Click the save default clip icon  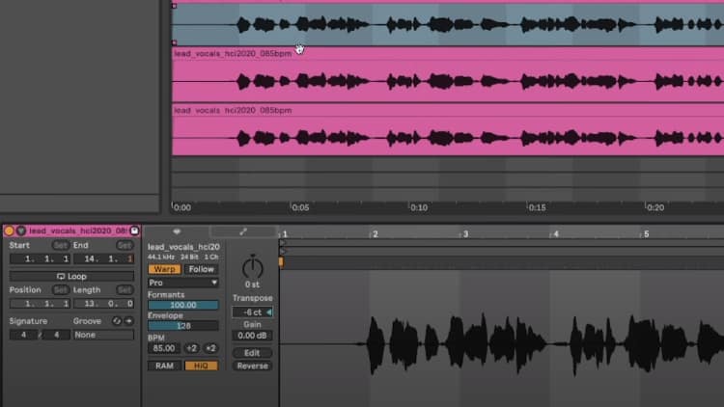[134, 231]
